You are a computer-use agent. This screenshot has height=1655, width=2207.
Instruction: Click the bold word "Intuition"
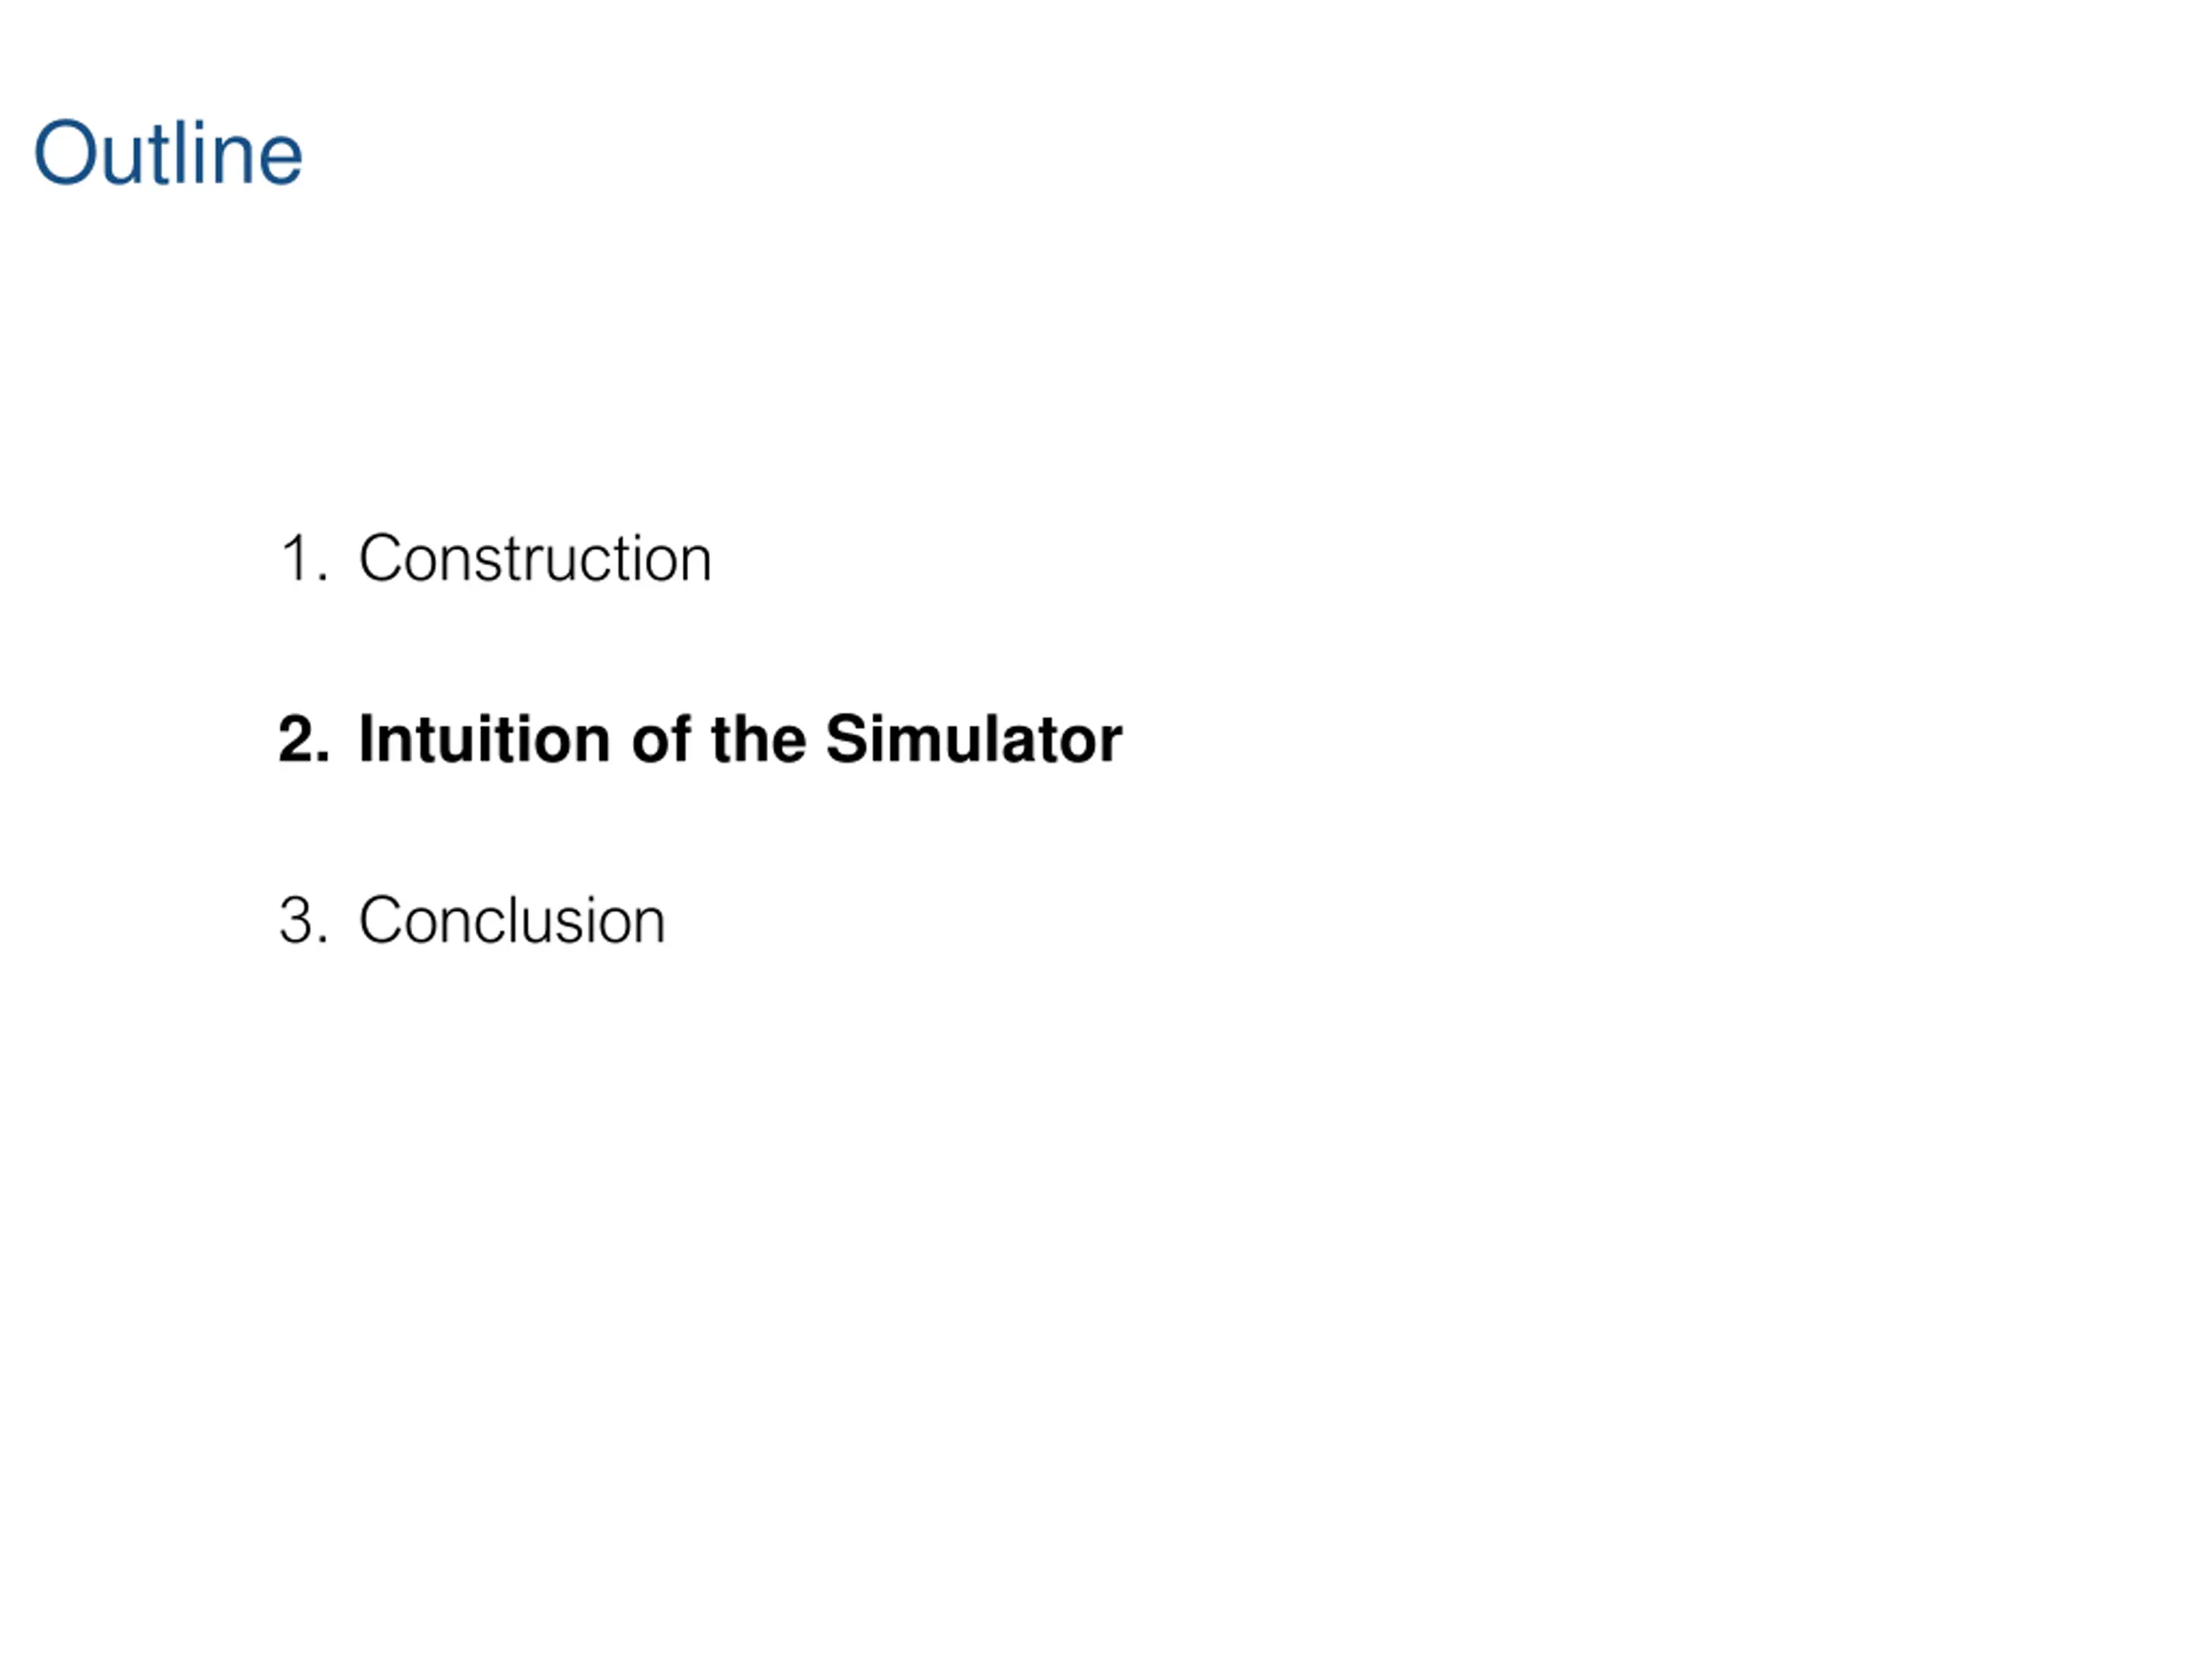pos(483,740)
